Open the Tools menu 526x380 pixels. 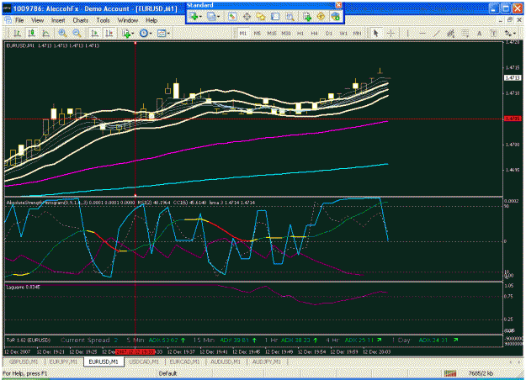tap(103, 20)
